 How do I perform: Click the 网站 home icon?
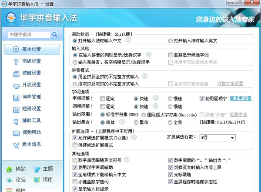[9, 169]
